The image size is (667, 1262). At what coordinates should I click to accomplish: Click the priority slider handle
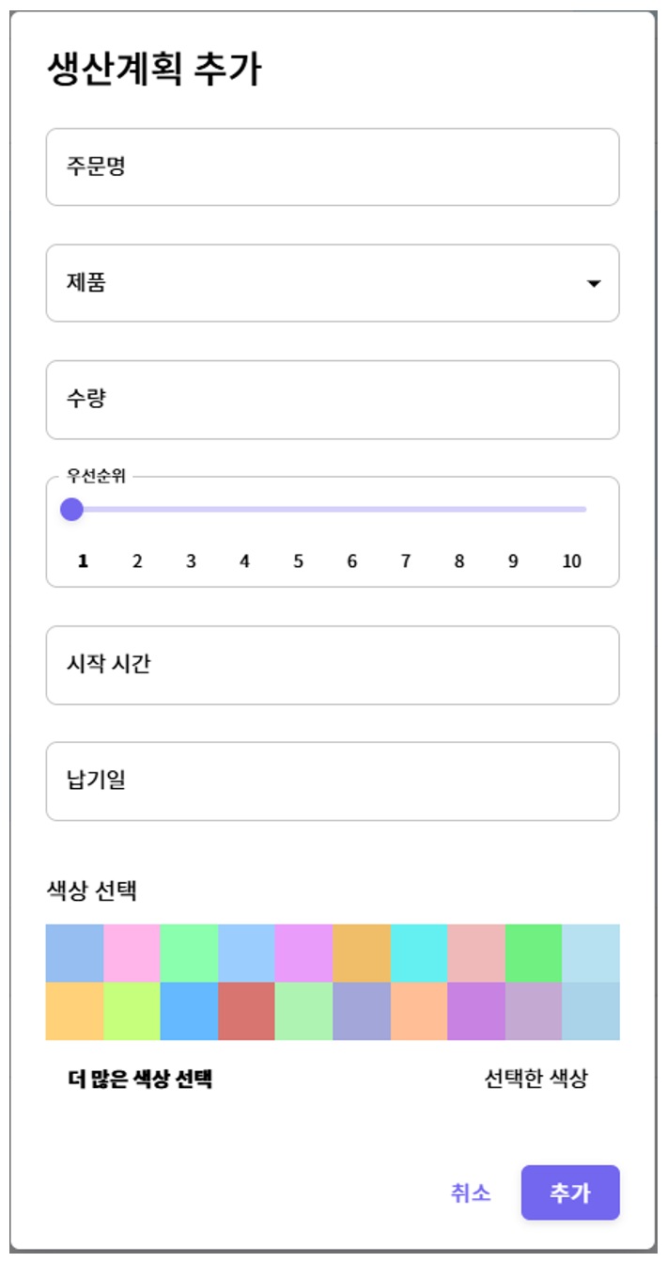tap(73, 509)
